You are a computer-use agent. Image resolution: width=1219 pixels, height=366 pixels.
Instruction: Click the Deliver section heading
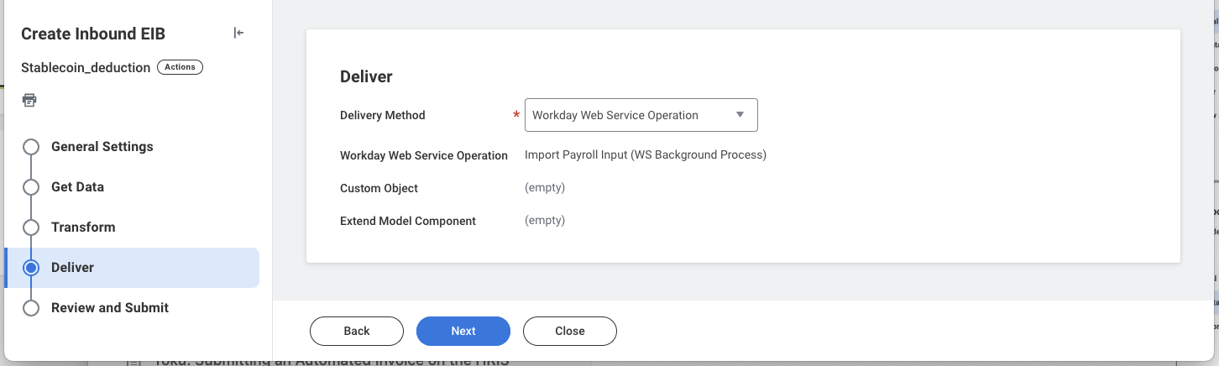click(366, 76)
